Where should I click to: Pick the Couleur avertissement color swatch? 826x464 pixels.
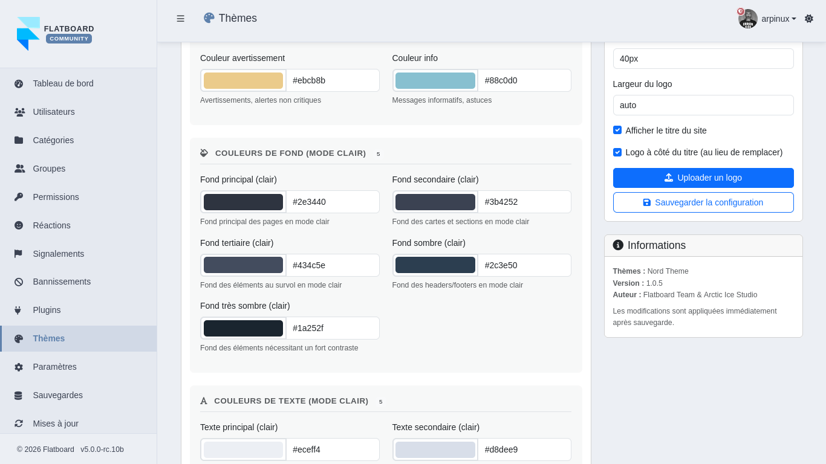pos(243,80)
